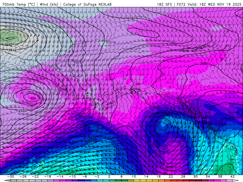The width and height of the screenshot is (243, 182).
Task: Click the 6 color scale value
Action: click(x=122, y=177)
